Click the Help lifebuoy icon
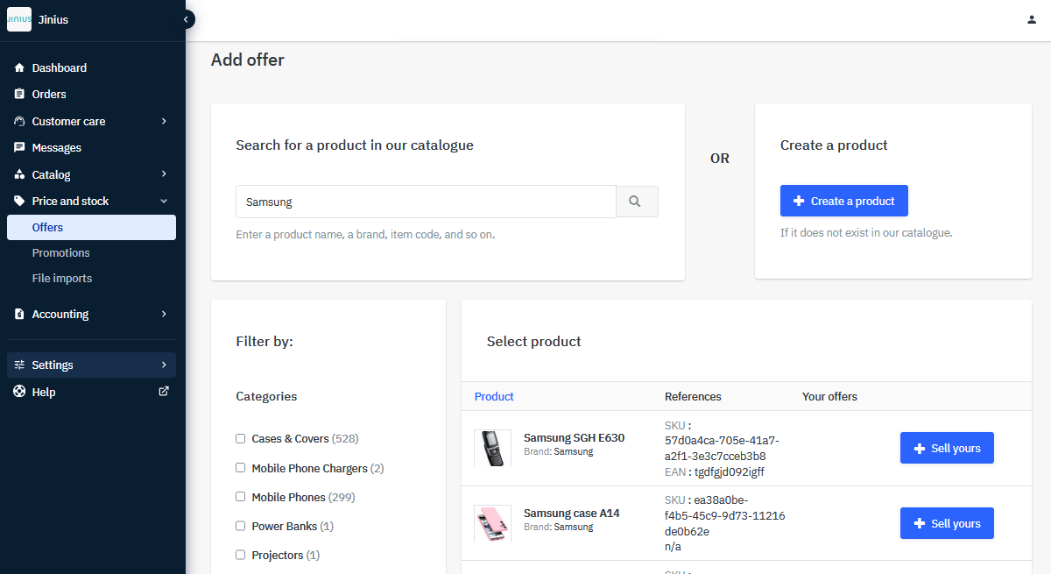The height and width of the screenshot is (574, 1051). tap(19, 392)
